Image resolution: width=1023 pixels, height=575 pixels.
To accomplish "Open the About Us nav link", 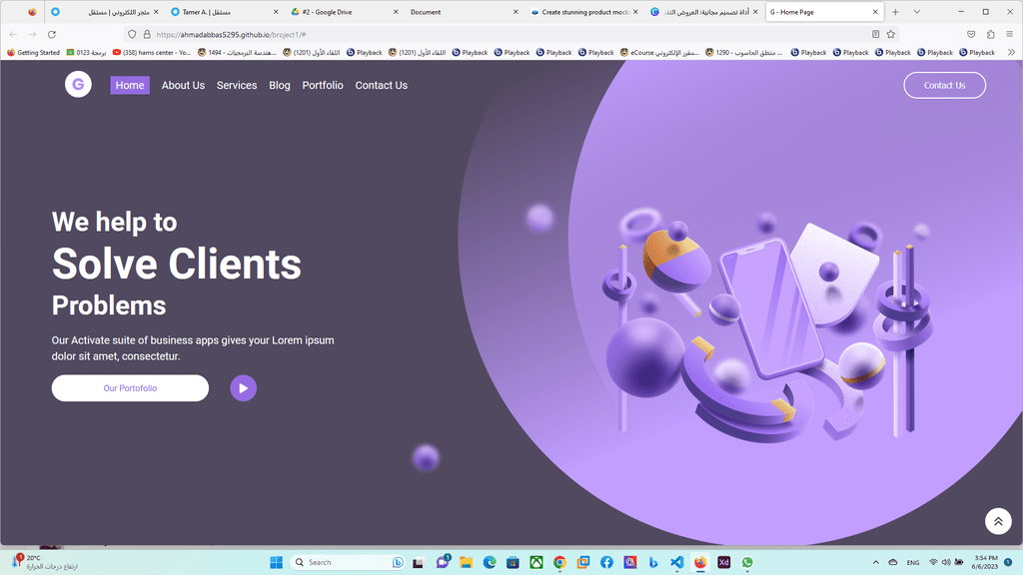I will point(183,86).
